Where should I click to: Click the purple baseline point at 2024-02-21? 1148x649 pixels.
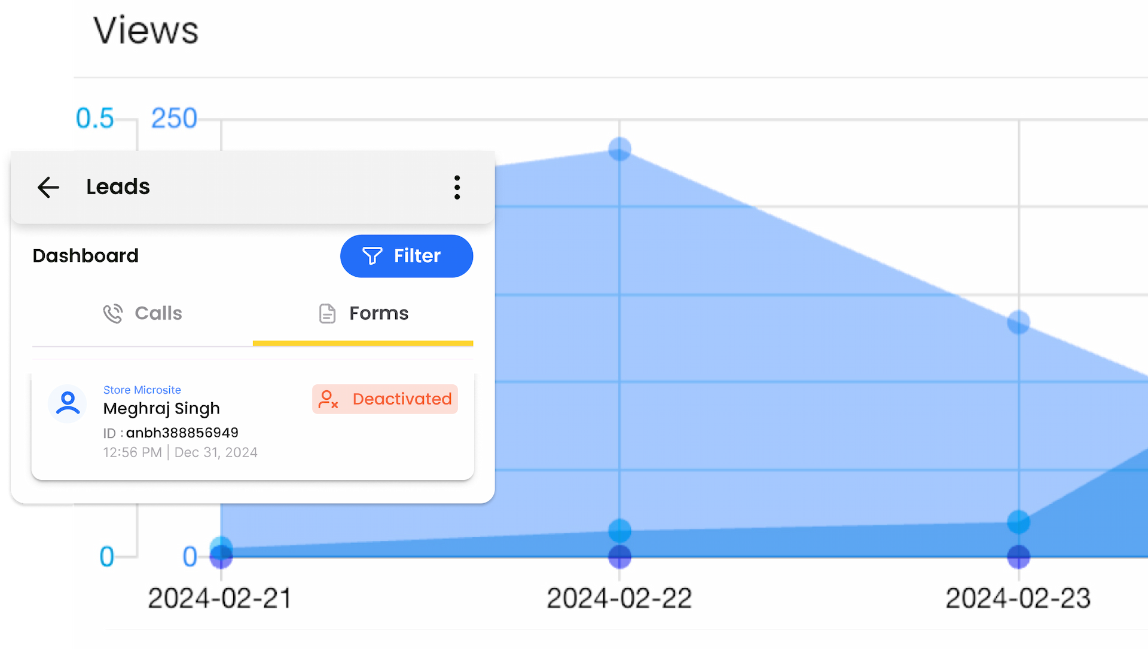pos(221,558)
